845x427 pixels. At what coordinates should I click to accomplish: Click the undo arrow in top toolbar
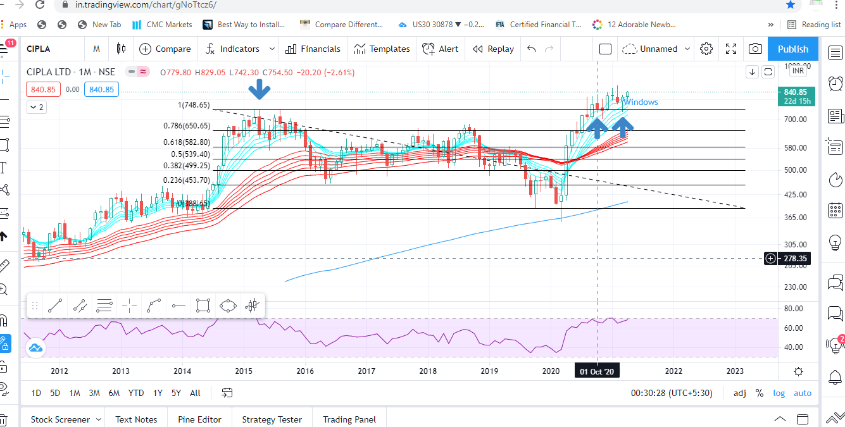tap(531, 49)
